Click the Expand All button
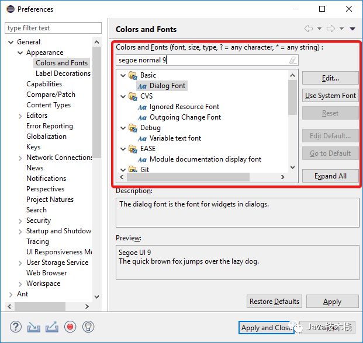 pyautogui.click(x=330, y=176)
